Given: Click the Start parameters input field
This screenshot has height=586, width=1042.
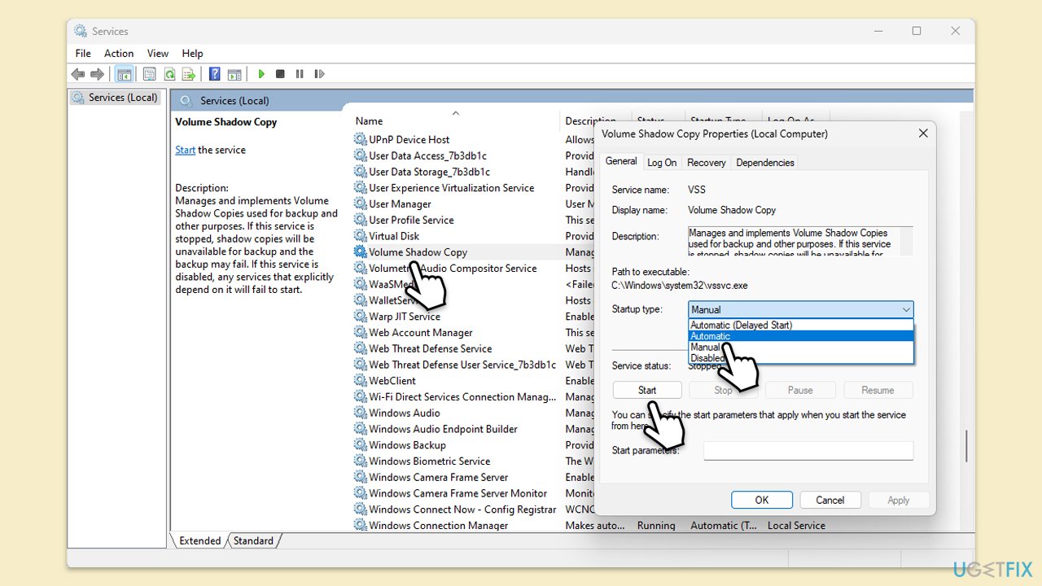Looking at the screenshot, I should click(808, 450).
